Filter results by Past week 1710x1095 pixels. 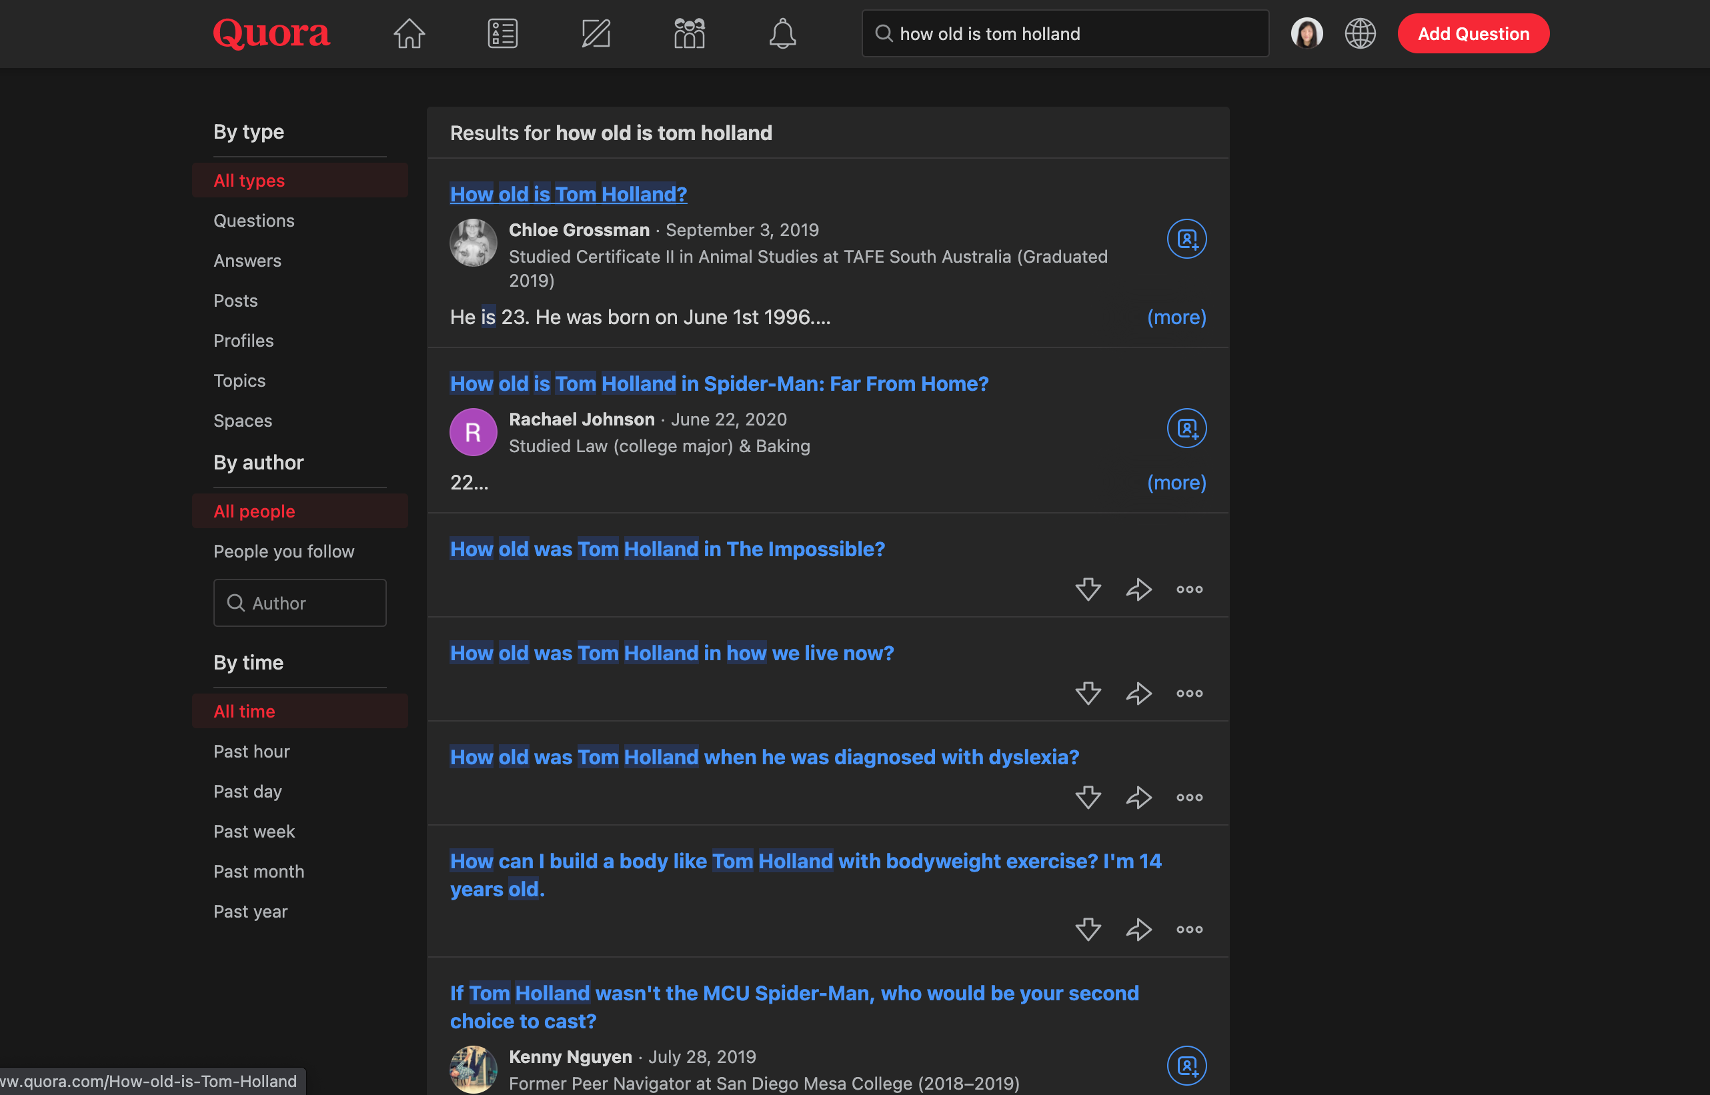pos(254,830)
